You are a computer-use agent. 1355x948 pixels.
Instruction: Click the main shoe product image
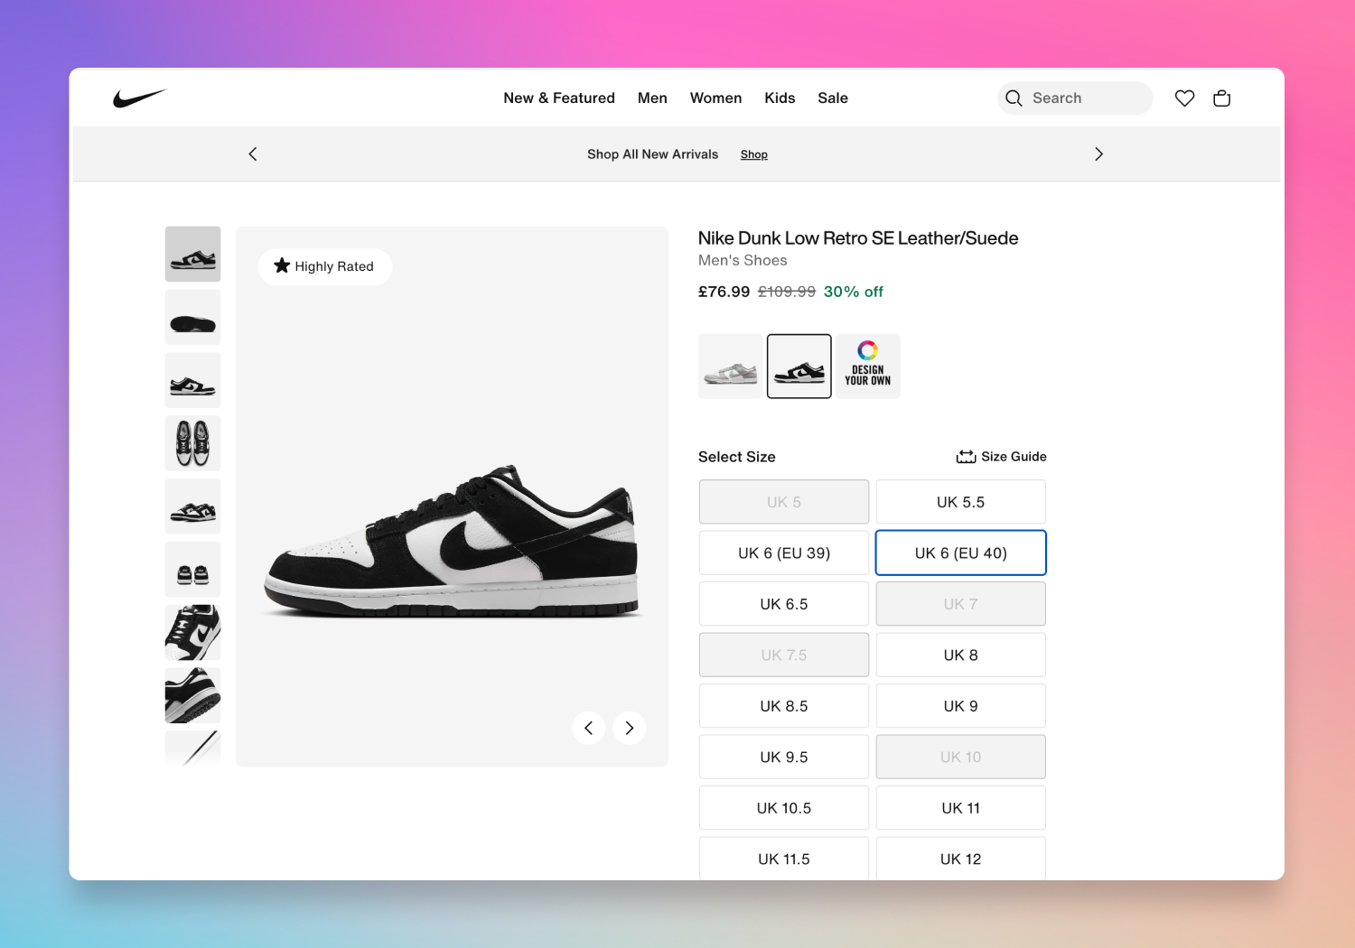click(452, 497)
